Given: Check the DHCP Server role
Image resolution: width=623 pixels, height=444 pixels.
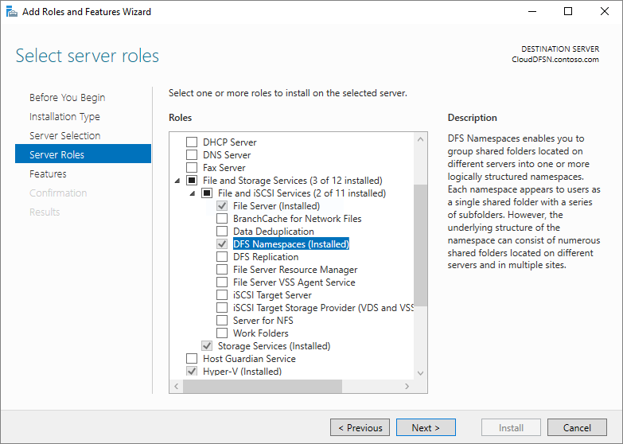Looking at the screenshot, I should point(191,142).
